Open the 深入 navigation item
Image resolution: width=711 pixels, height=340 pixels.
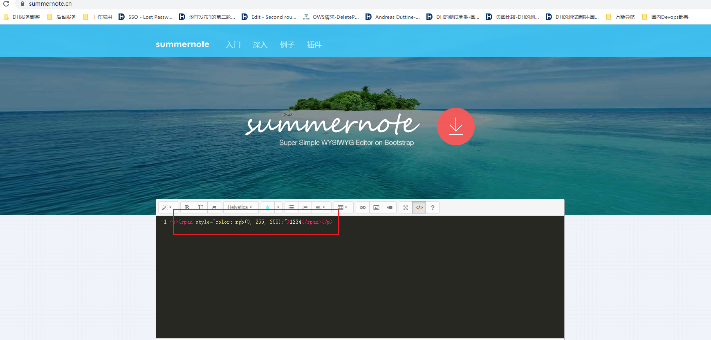260,44
